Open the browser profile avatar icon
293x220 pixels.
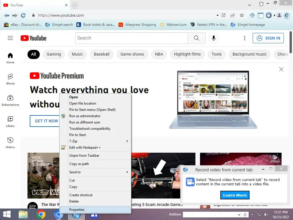point(279,15)
